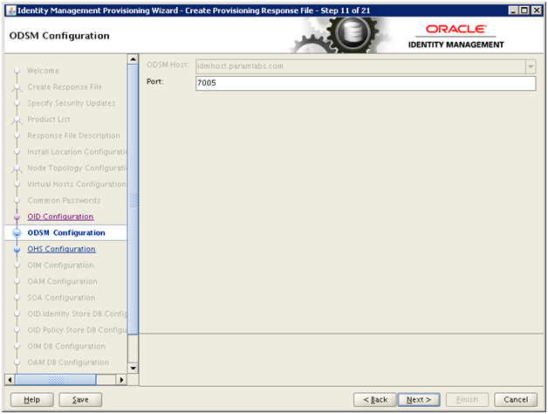
Task: Close the wizard window
Action: (536, 10)
